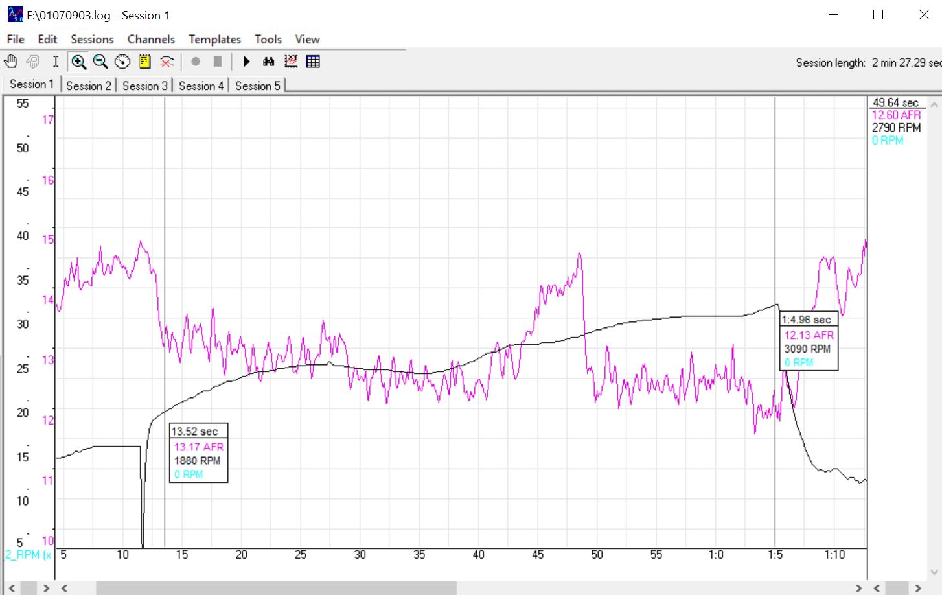Viewport: 942px width, 595px height.
Task: Click the disabled stop square button
Action: (x=218, y=62)
